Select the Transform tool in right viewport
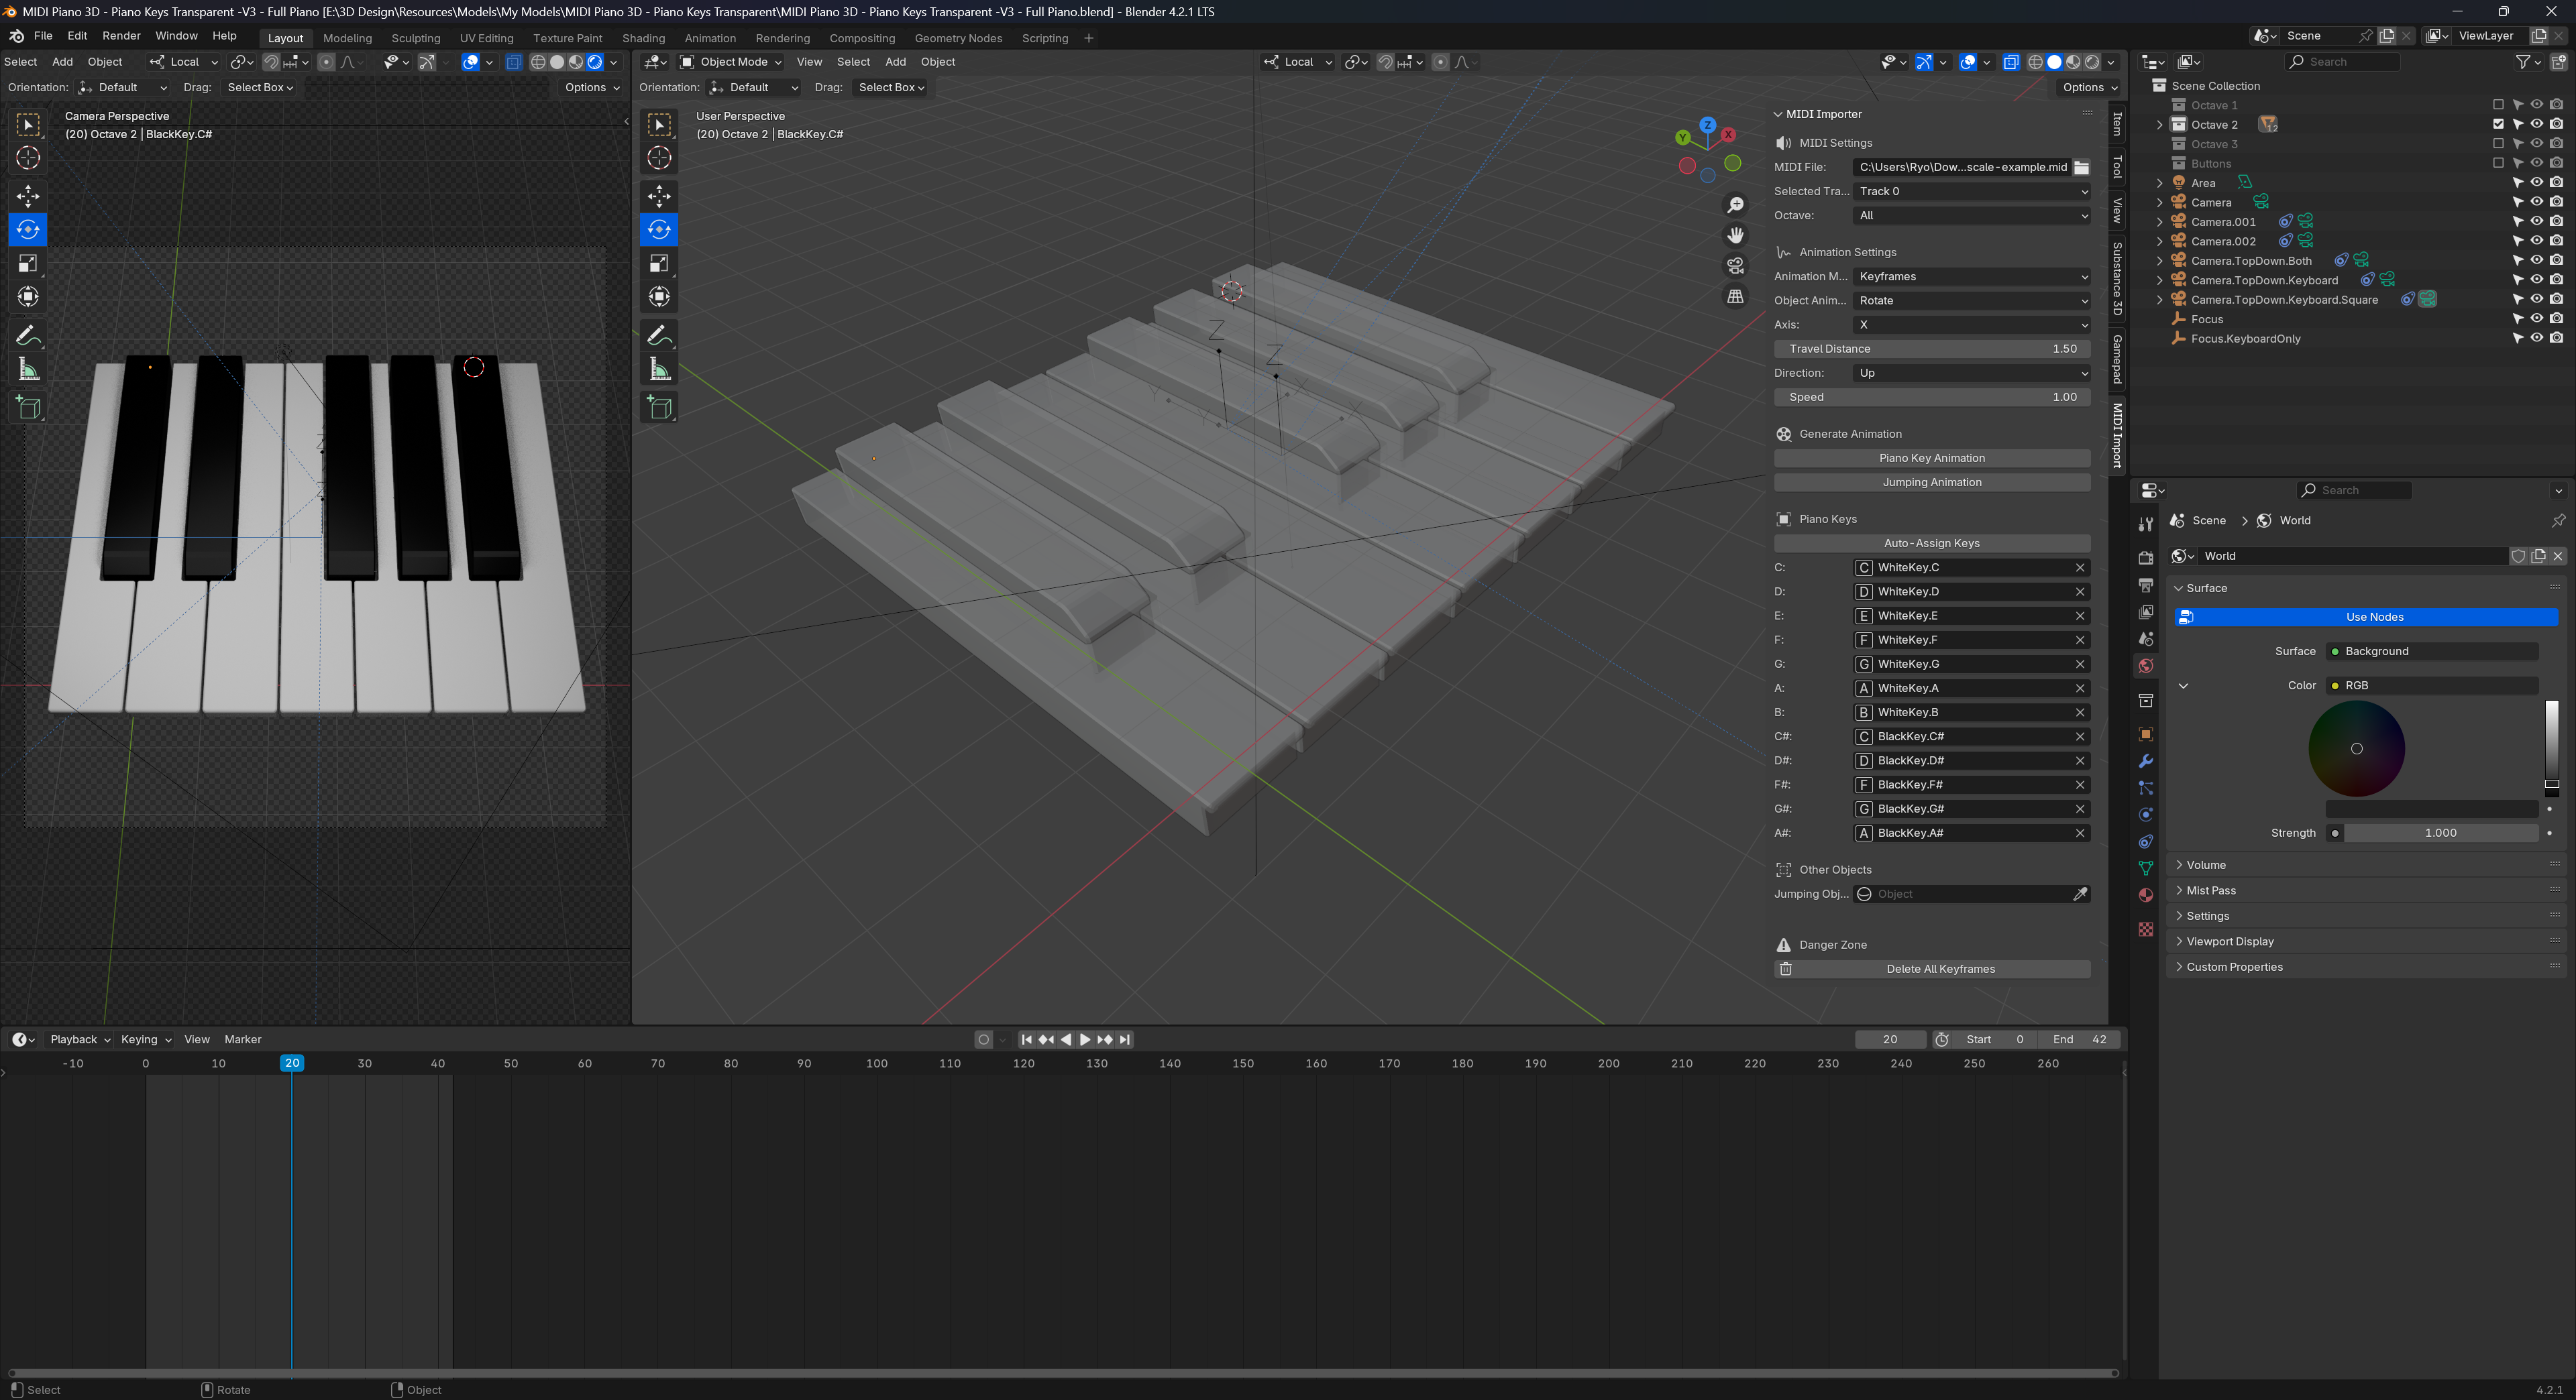The image size is (2576, 1400). 659,297
